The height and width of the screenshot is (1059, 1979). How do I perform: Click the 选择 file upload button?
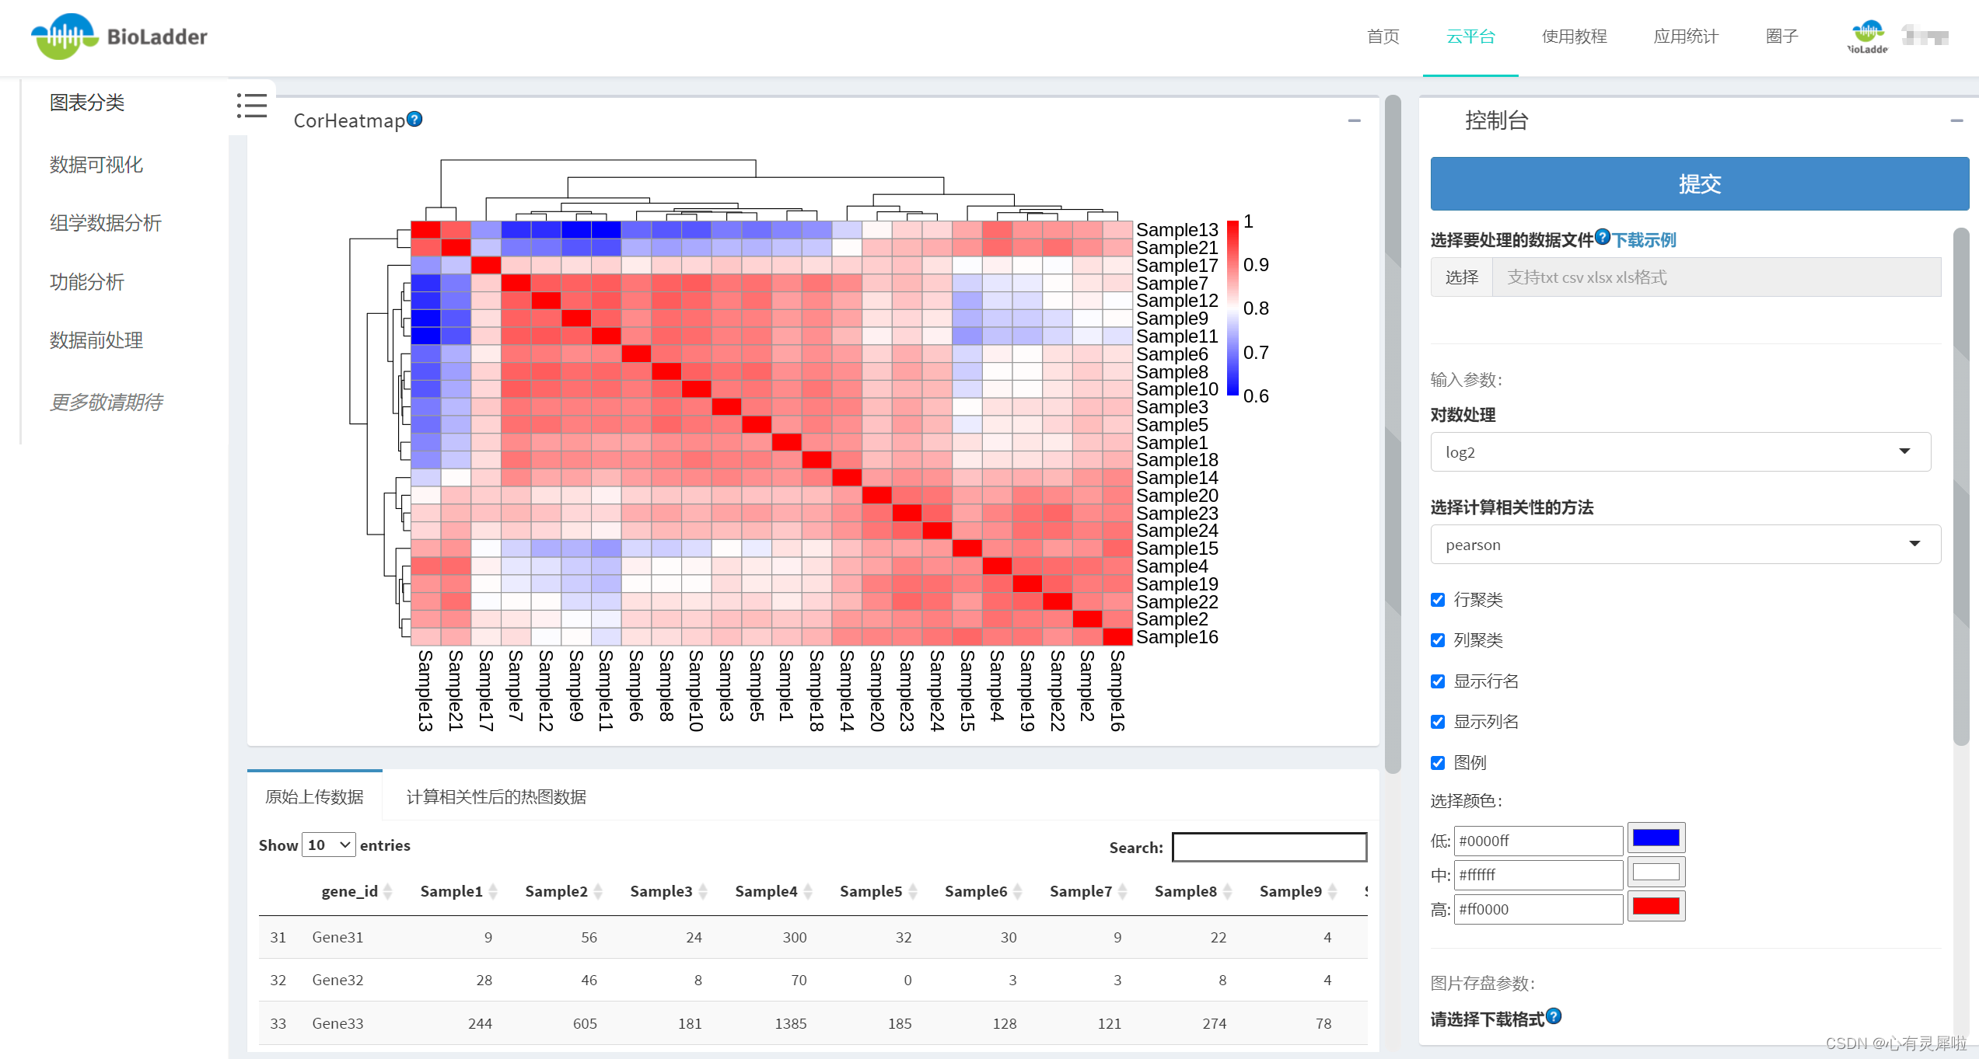[1456, 277]
